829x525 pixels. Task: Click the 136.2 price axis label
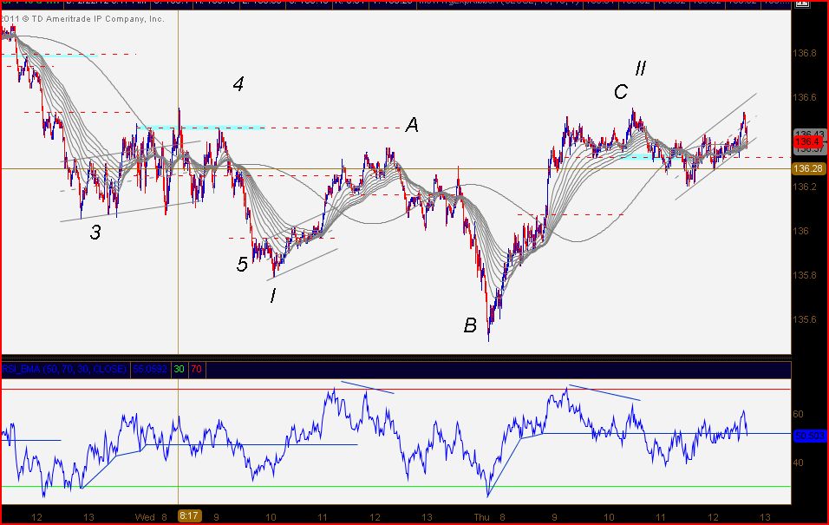(804, 187)
